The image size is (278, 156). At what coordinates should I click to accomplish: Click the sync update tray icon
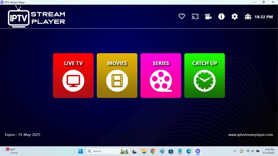click(x=241, y=151)
